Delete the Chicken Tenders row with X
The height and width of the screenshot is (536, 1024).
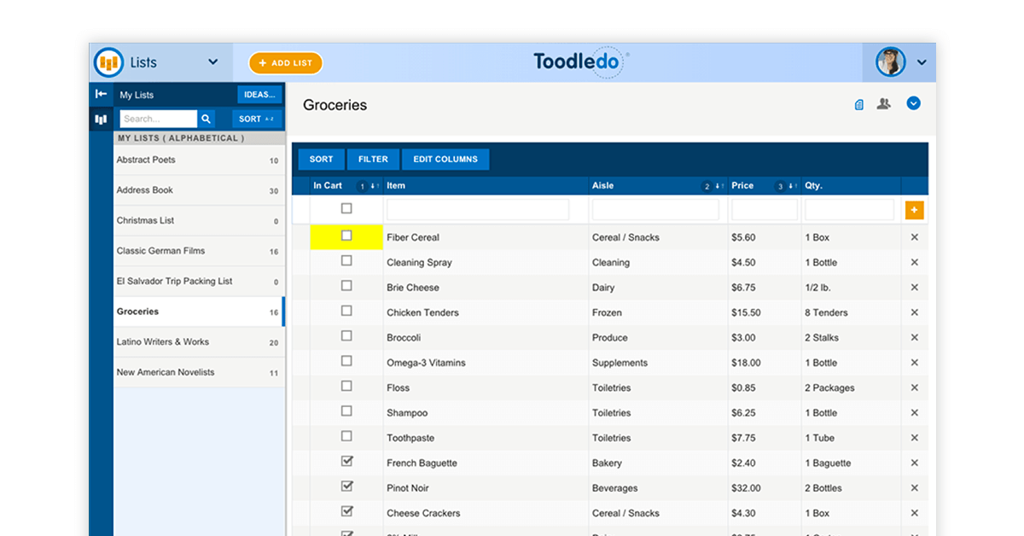pyautogui.click(x=914, y=312)
